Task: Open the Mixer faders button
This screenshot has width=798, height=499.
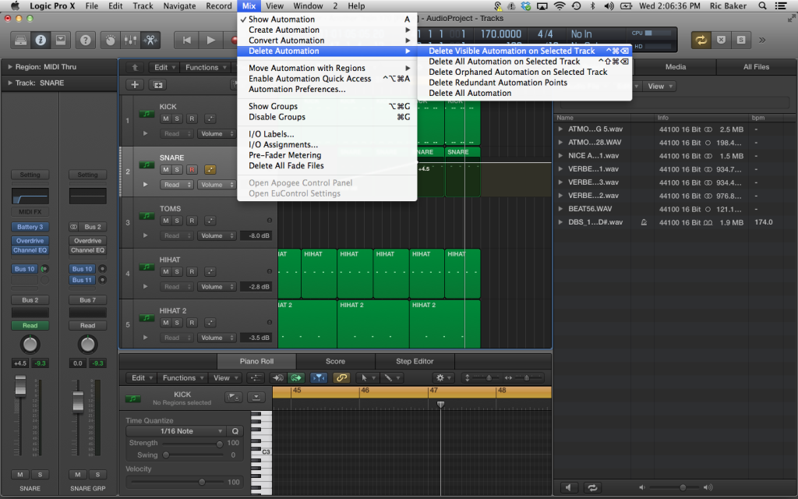Action: click(x=130, y=40)
